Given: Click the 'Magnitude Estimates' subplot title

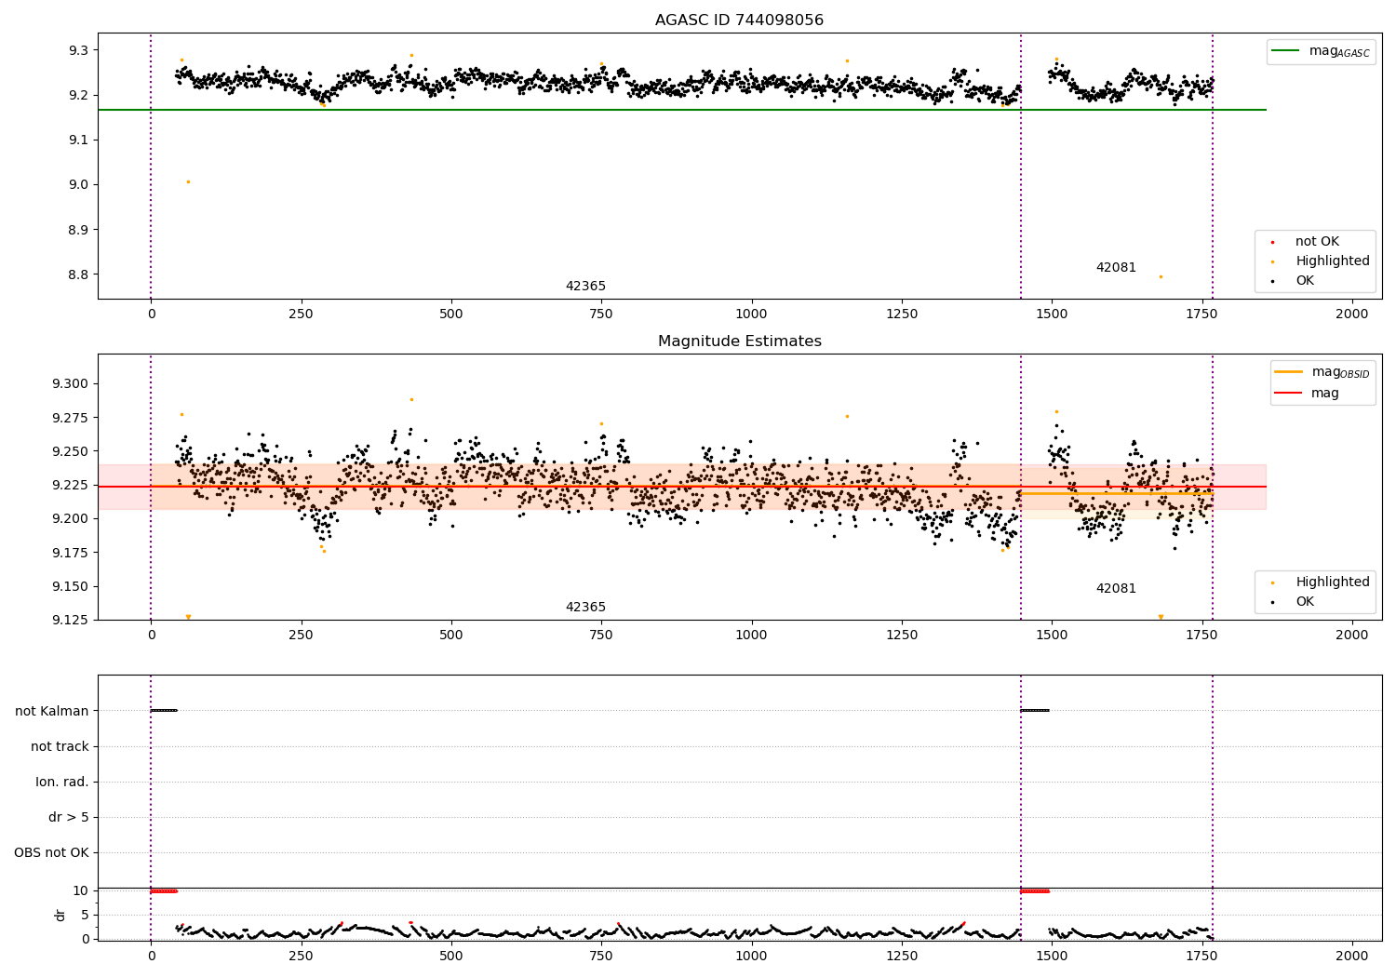Looking at the screenshot, I should 739,341.
